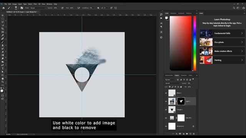Hide the Triangle 1 layer
This screenshot has height=138, width=246.
pos(166,110)
